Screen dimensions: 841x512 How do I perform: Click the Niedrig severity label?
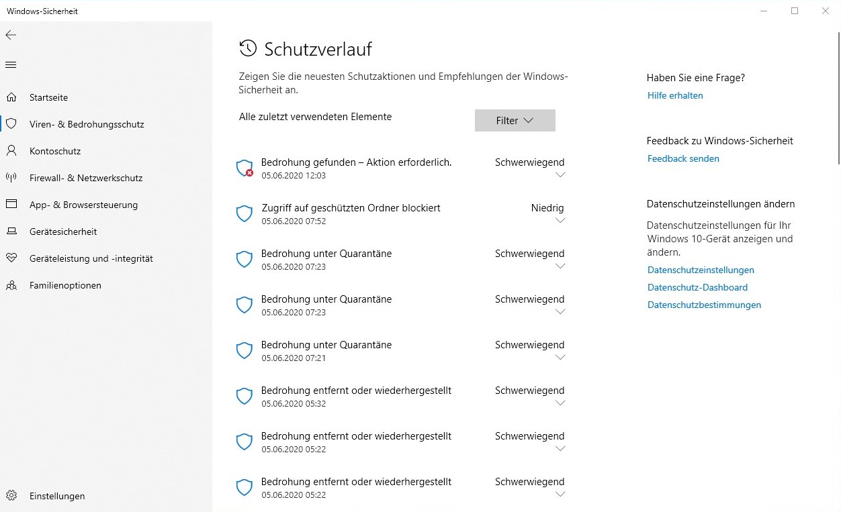coord(547,208)
